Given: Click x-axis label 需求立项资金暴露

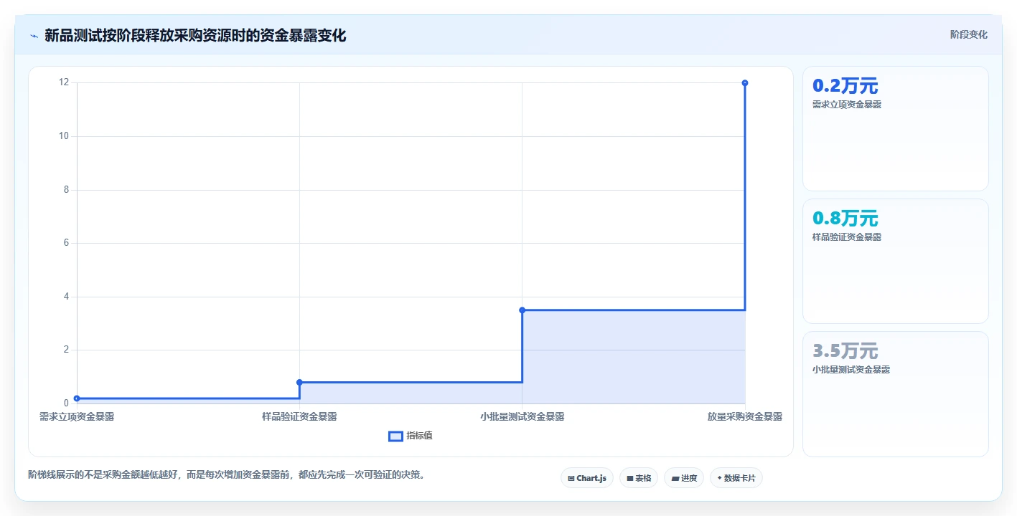Looking at the screenshot, I should tap(77, 416).
